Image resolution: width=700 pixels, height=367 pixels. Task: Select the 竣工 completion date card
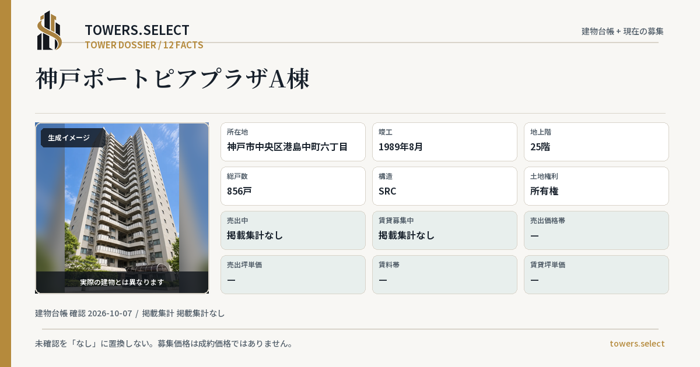tap(444, 142)
